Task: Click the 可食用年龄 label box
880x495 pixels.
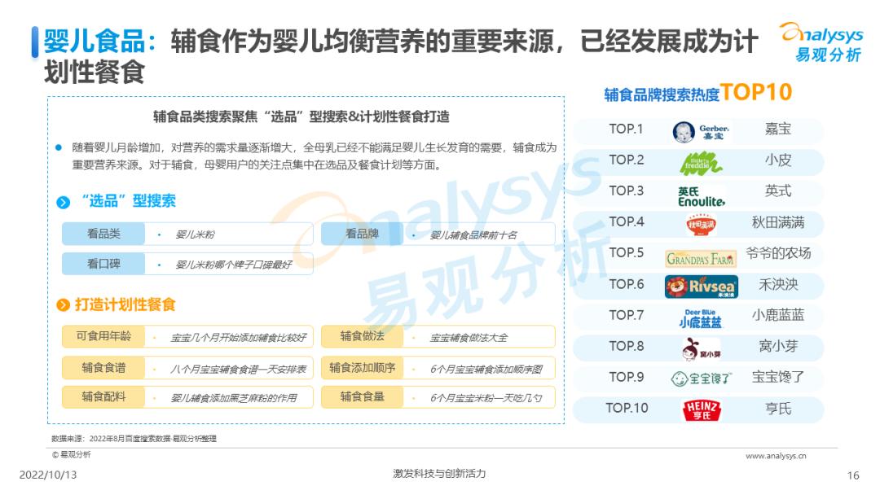Action: [x=103, y=336]
